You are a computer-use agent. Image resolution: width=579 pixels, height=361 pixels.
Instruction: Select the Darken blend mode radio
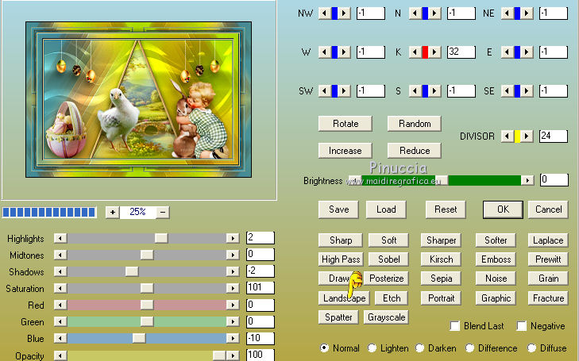tap(420, 348)
